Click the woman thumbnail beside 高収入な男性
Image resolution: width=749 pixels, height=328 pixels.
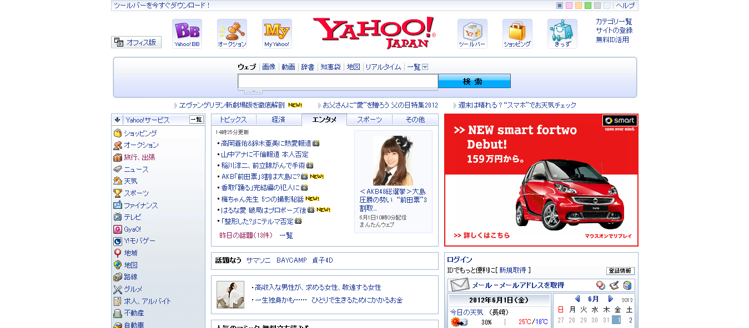230,295
